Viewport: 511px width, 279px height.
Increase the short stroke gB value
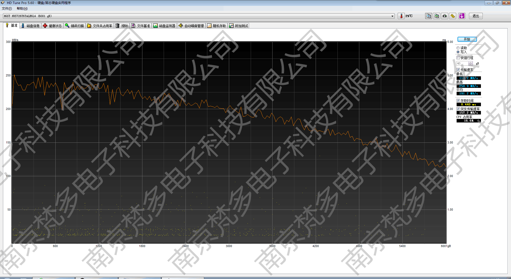471,63
